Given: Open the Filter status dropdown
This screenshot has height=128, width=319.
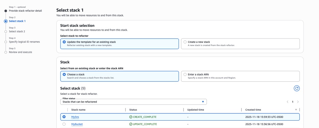Looking at the screenshot, I should coord(133,102).
